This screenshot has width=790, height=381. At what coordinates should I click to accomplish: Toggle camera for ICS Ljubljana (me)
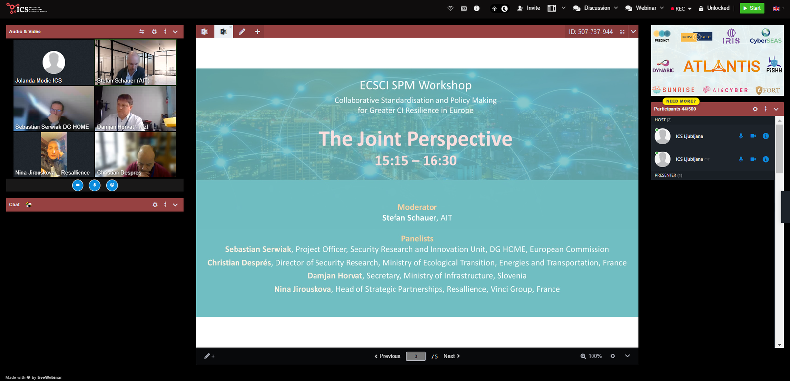click(x=753, y=159)
